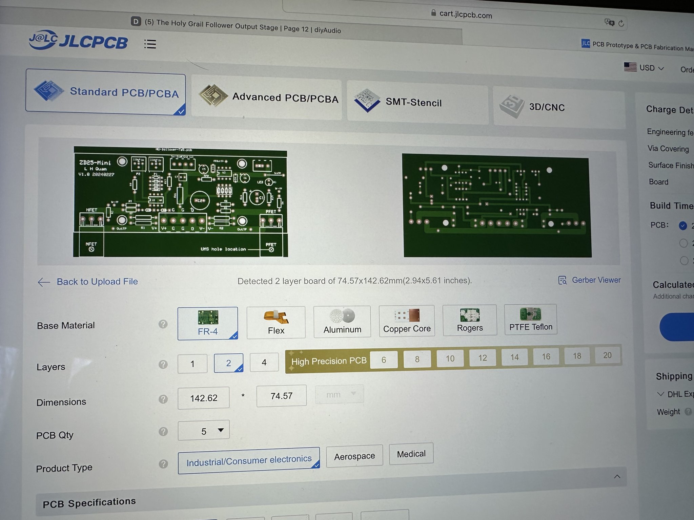694x520 pixels.
Task: Click the Dimensions help question icon
Action: [x=163, y=399]
